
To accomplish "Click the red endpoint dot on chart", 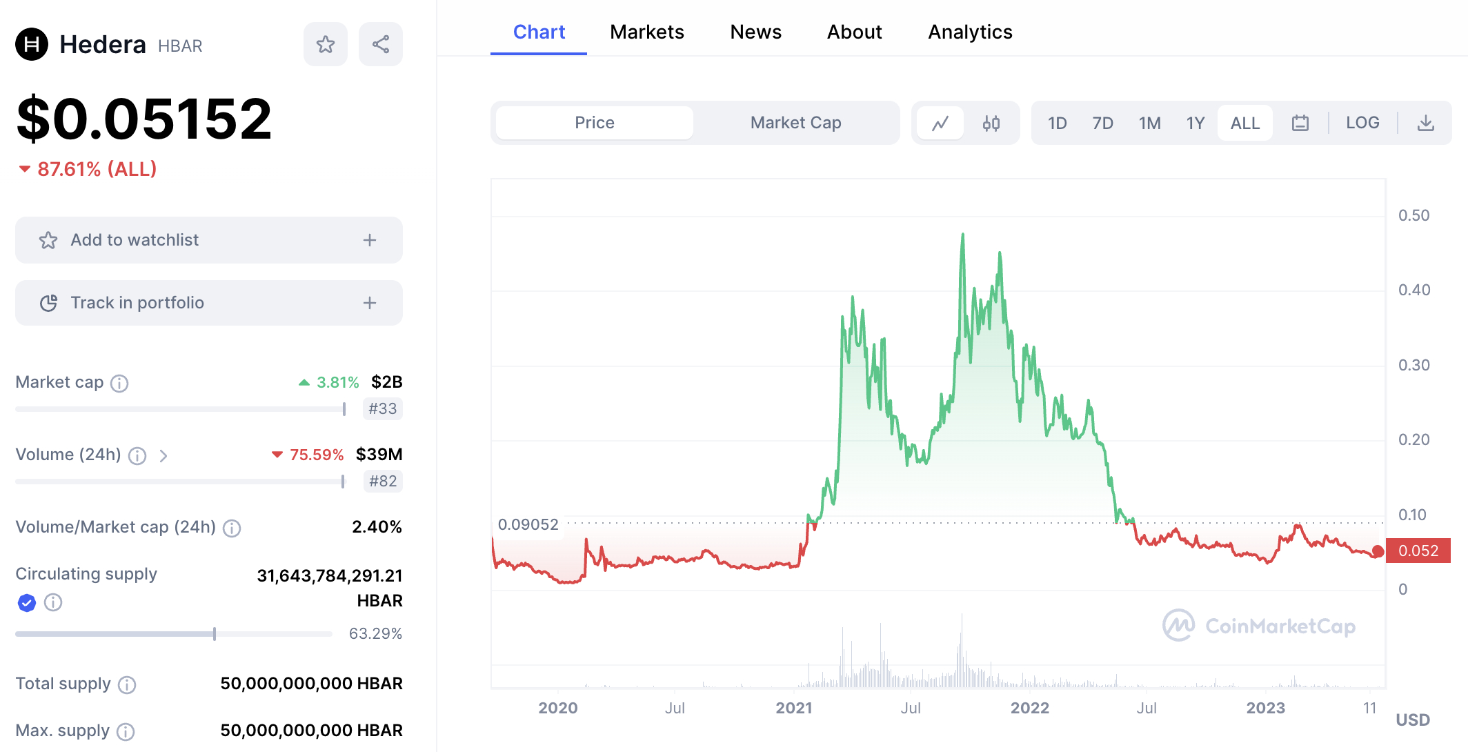I will coord(1378,551).
